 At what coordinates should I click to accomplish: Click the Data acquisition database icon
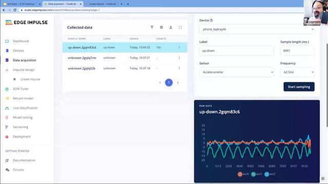coord(7,60)
